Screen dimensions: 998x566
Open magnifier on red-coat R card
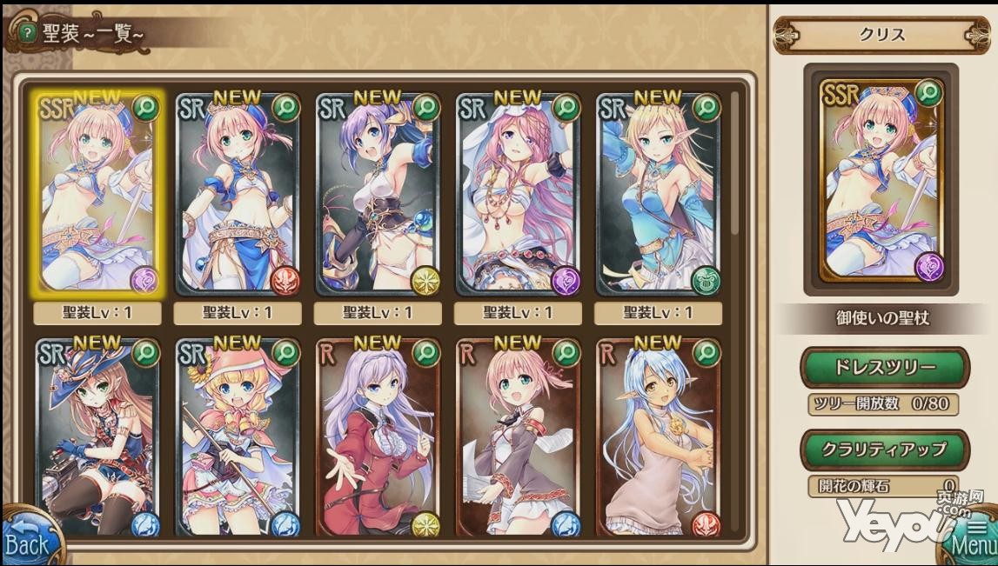tap(426, 351)
